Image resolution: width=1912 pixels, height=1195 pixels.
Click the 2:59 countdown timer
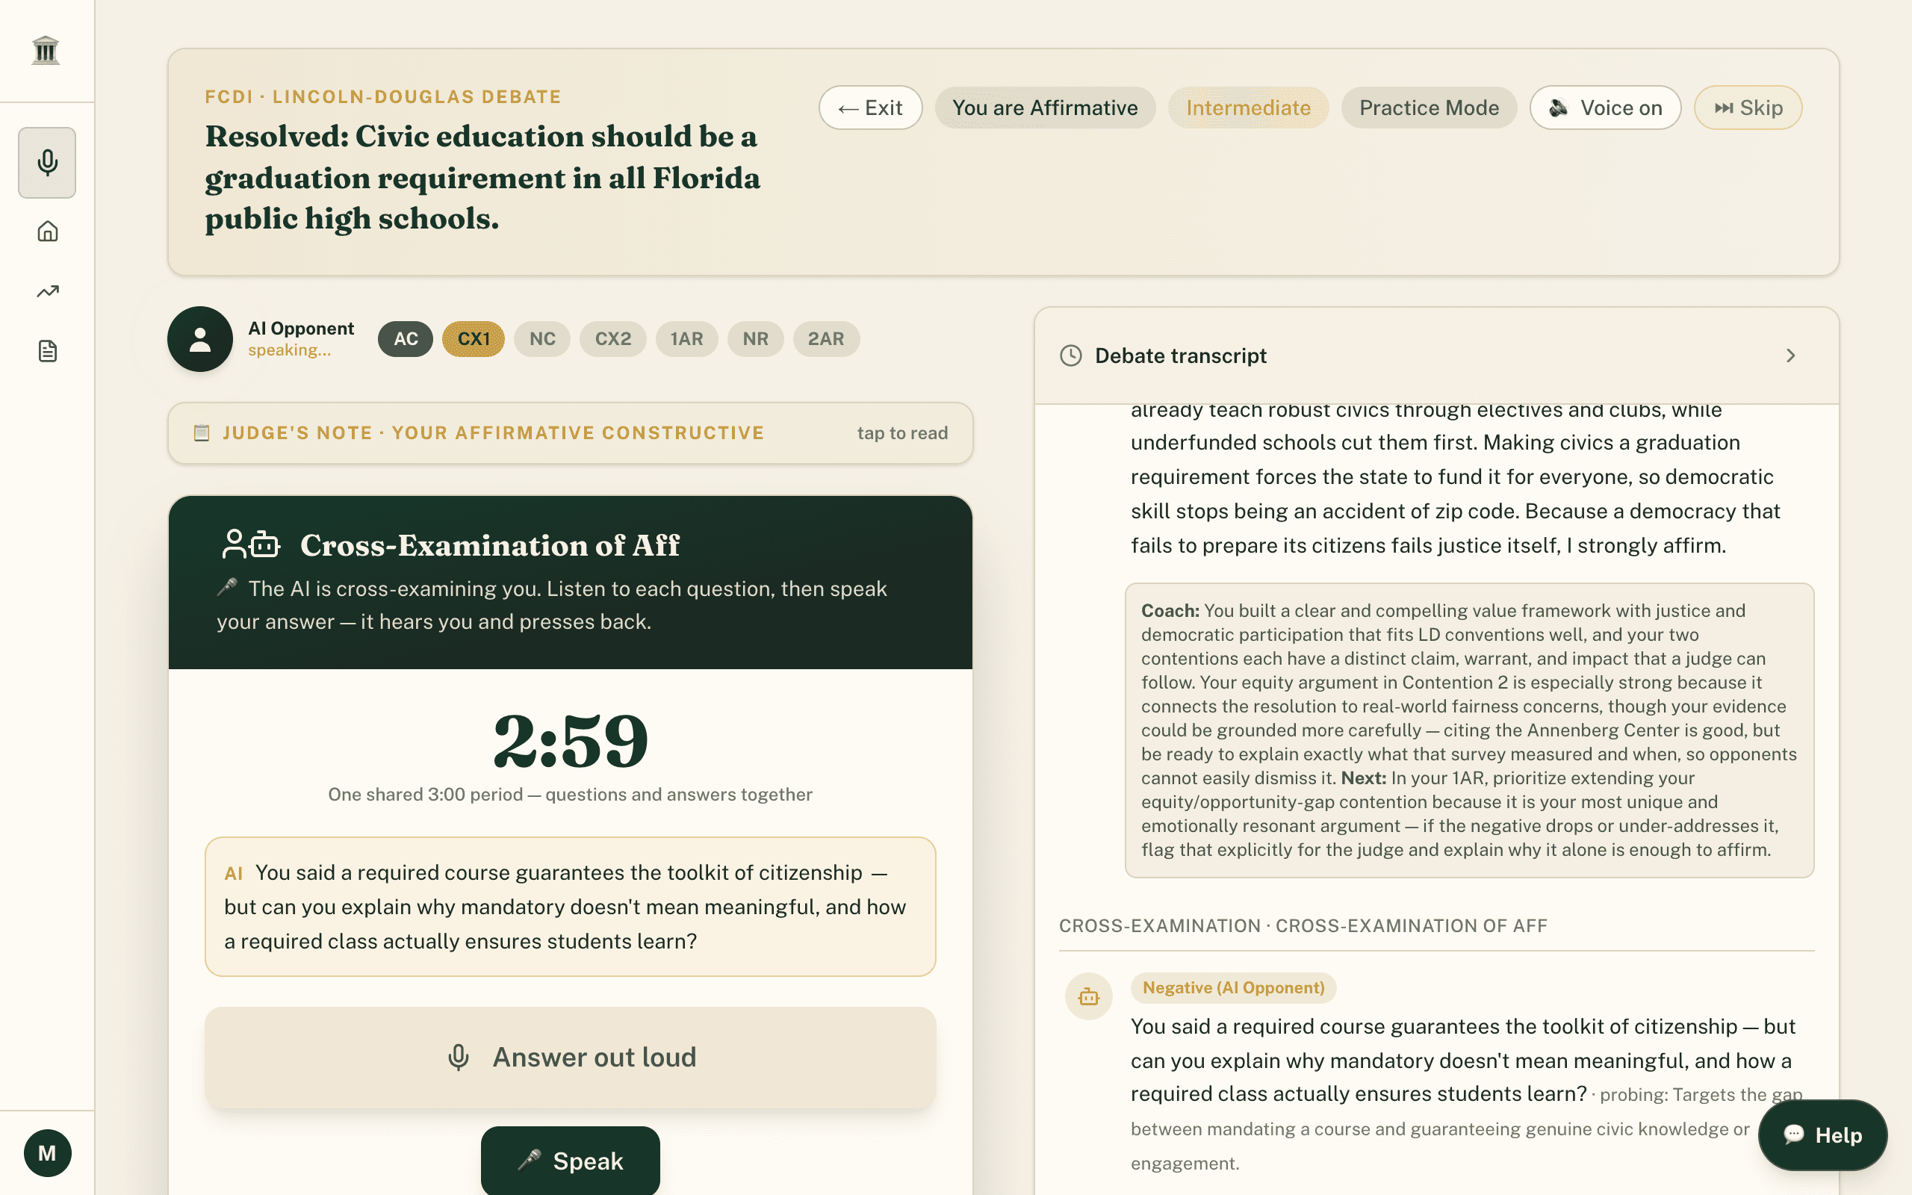pyautogui.click(x=571, y=741)
